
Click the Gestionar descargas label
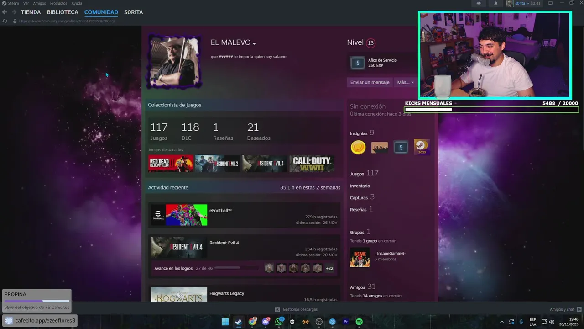click(300, 309)
